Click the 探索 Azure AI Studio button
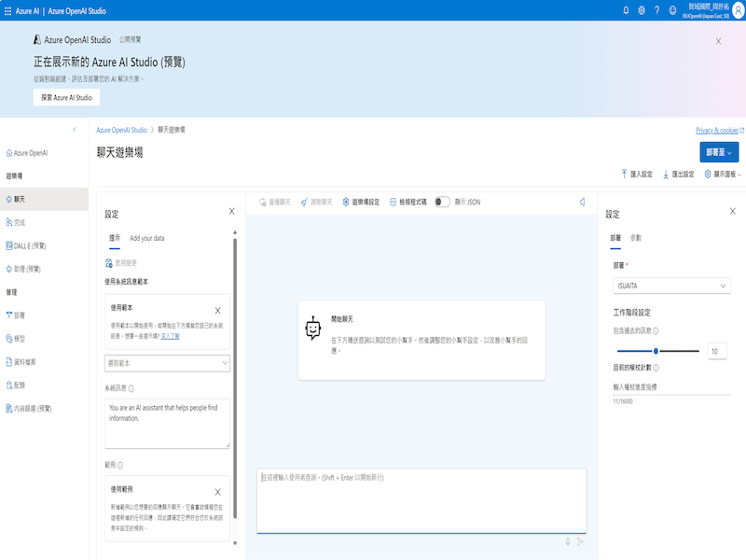746x560 pixels. point(66,97)
